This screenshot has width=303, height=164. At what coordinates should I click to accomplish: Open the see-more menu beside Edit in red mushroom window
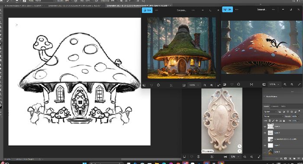[237, 9]
